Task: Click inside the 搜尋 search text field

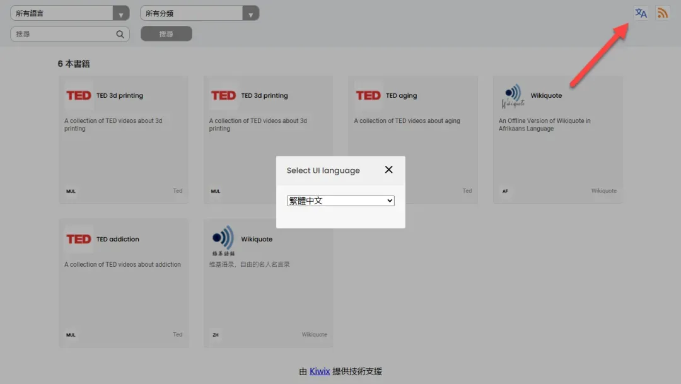Action: tap(63, 34)
